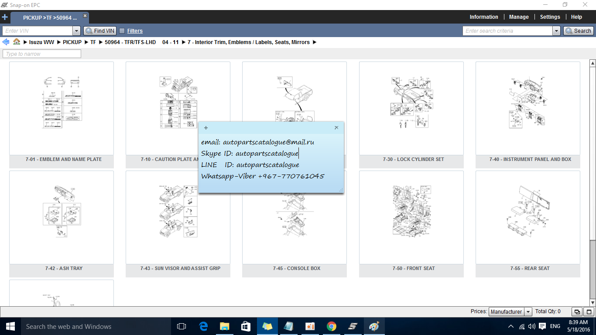Launch Microsoft Edge from the taskbar
The image size is (596, 335).
tap(203, 326)
